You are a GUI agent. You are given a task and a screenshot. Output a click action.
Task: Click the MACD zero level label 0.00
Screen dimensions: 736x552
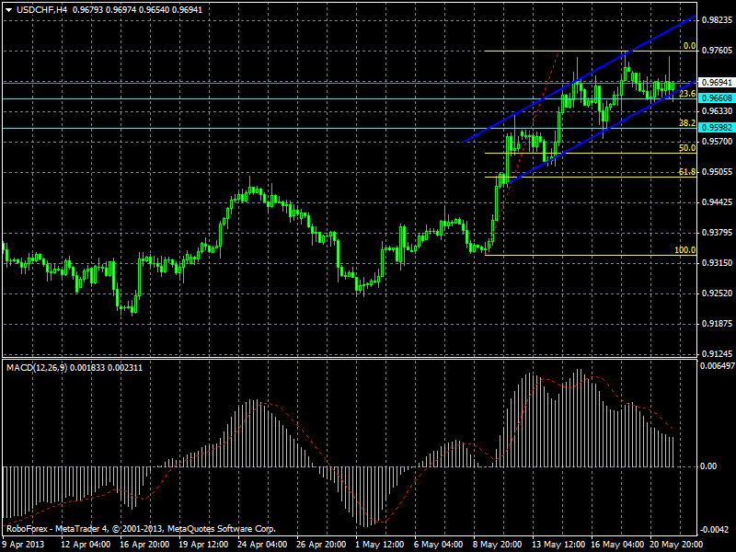pyautogui.click(x=708, y=466)
